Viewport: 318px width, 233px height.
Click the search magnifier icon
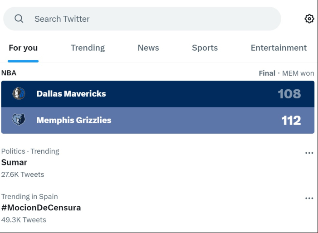click(19, 19)
